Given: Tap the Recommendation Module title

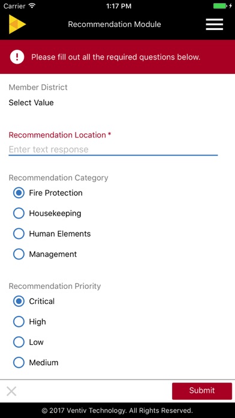Looking at the screenshot, I should [115, 24].
